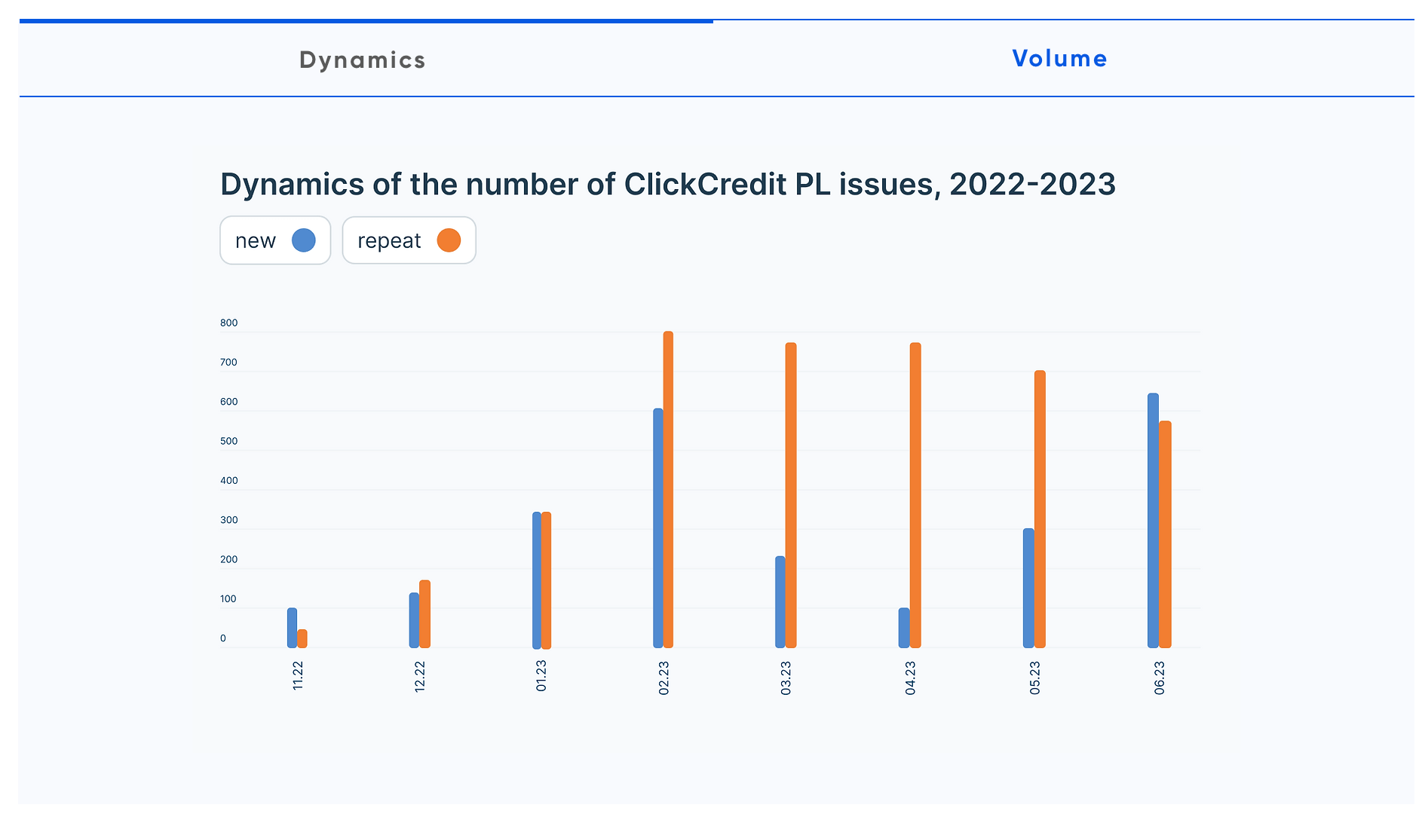This screenshot has height=814, width=1422.
Task: Click the x-axis label 05.23
Action: tap(1034, 678)
